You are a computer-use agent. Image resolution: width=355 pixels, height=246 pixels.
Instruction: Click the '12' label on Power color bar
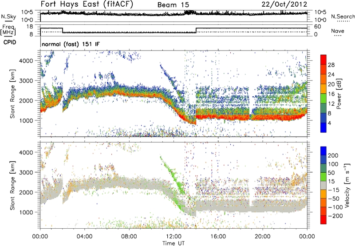tap(331, 104)
